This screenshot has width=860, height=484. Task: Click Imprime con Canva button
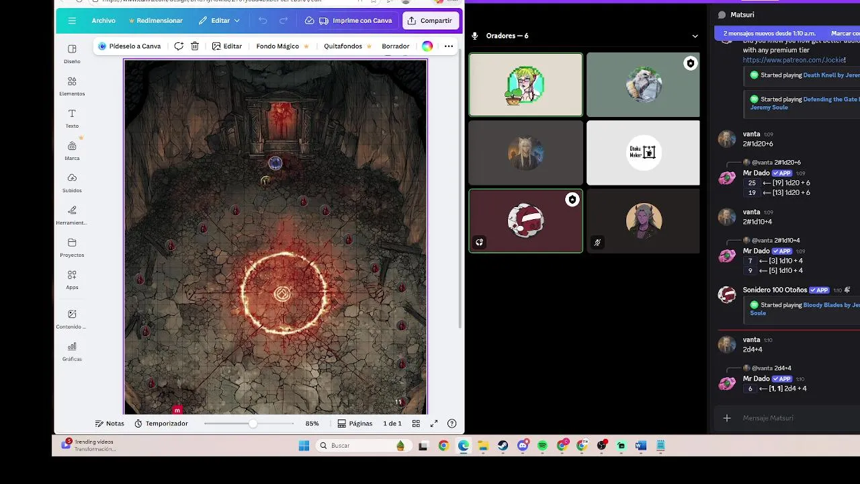(x=356, y=21)
